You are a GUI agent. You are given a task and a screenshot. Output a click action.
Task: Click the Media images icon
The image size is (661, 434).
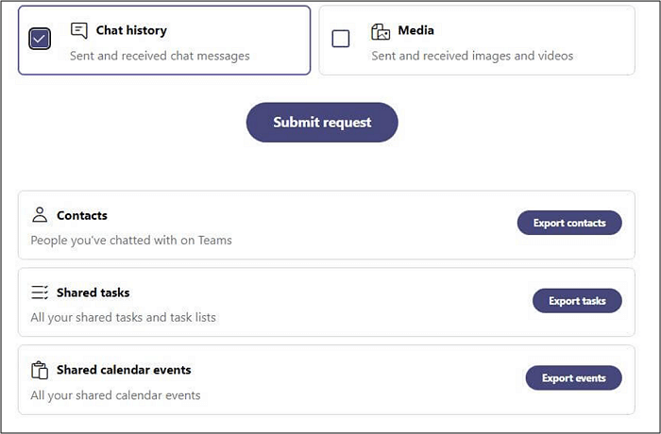[381, 31]
